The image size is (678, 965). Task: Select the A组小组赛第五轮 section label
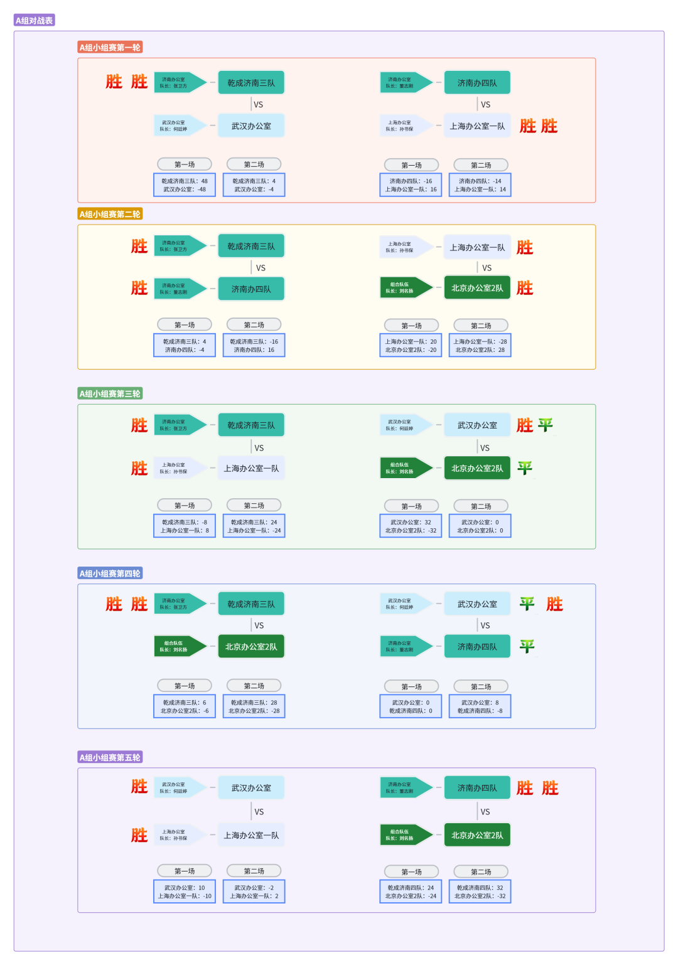click(x=110, y=757)
